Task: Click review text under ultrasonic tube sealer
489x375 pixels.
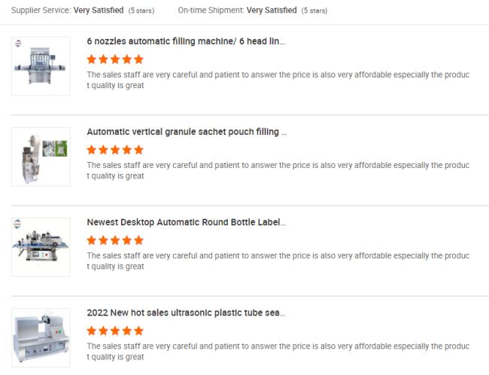Action: [278, 351]
